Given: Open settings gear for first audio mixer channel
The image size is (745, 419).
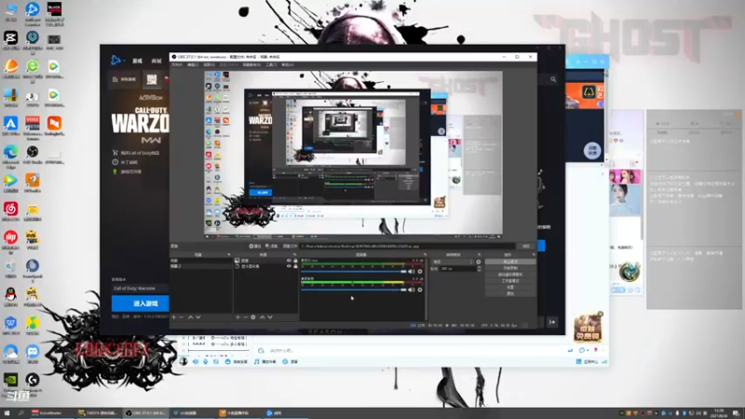Looking at the screenshot, I should point(420,272).
